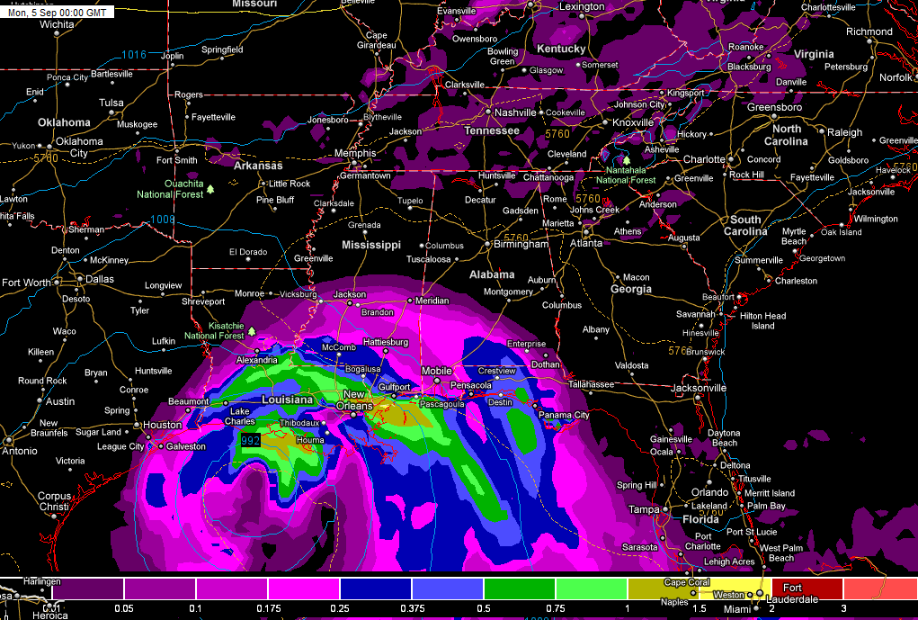Screen dimensions: 918x620
Task: Click the '1008' isobar label near Sherman
Action: coord(162,220)
